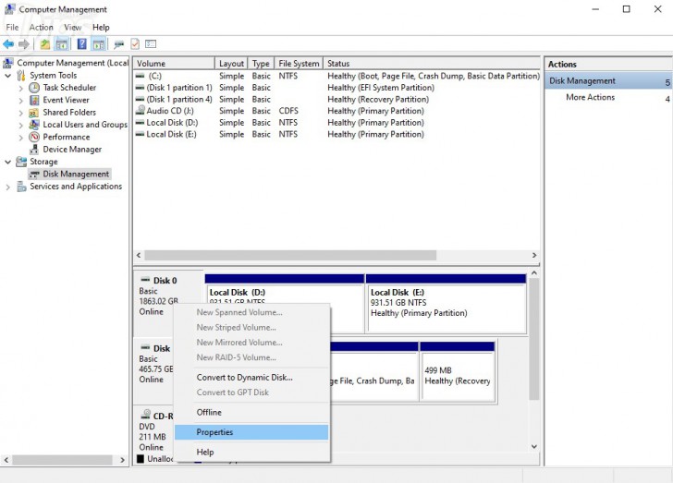This screenshot has height=483, width=673.
Task: Click up arrow of disk pane scrollbar
Action: (534, 272)
